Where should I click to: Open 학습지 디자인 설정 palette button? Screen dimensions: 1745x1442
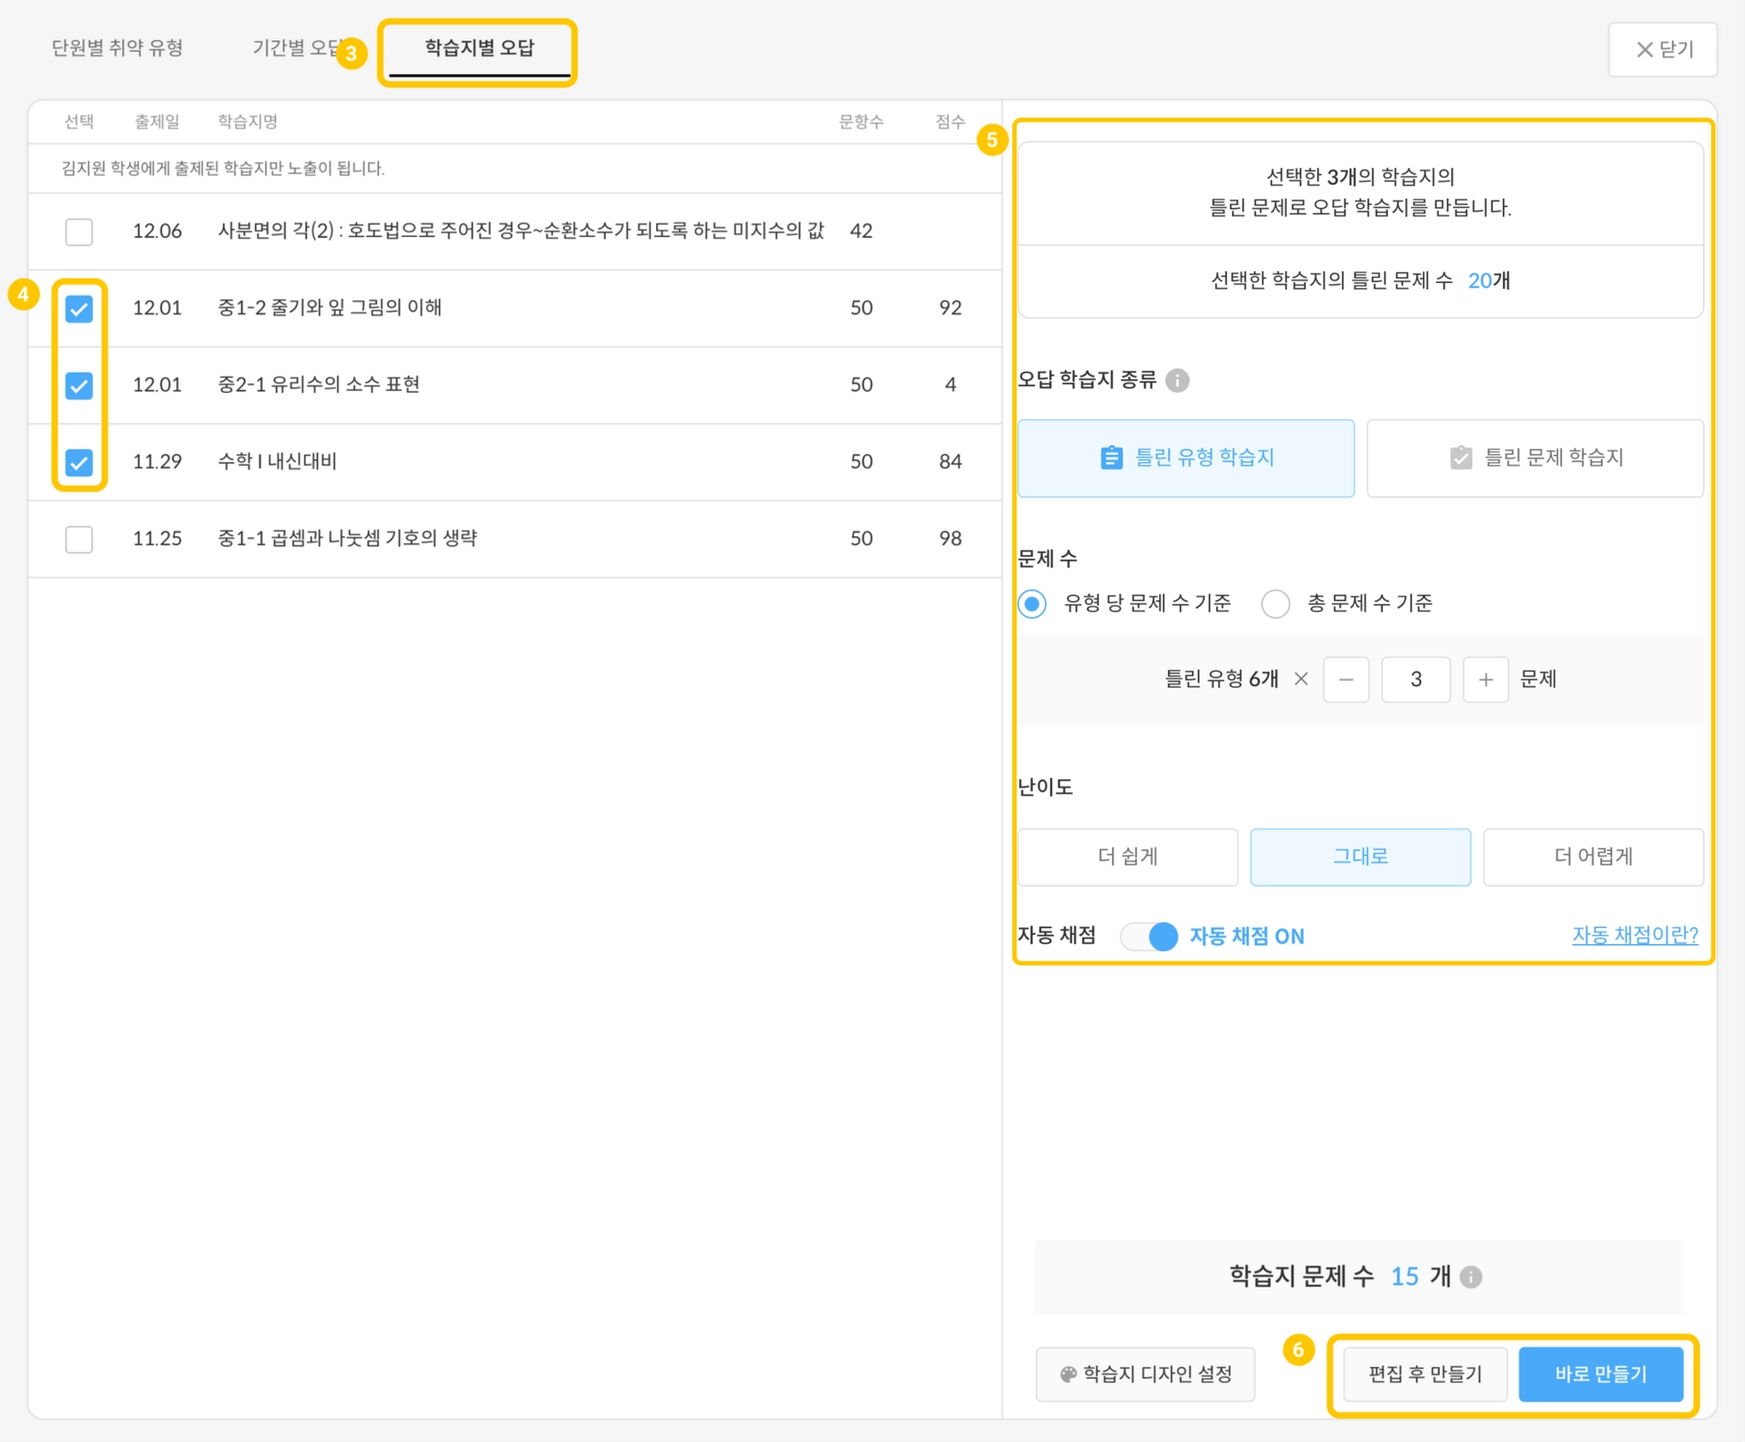1145,1374
